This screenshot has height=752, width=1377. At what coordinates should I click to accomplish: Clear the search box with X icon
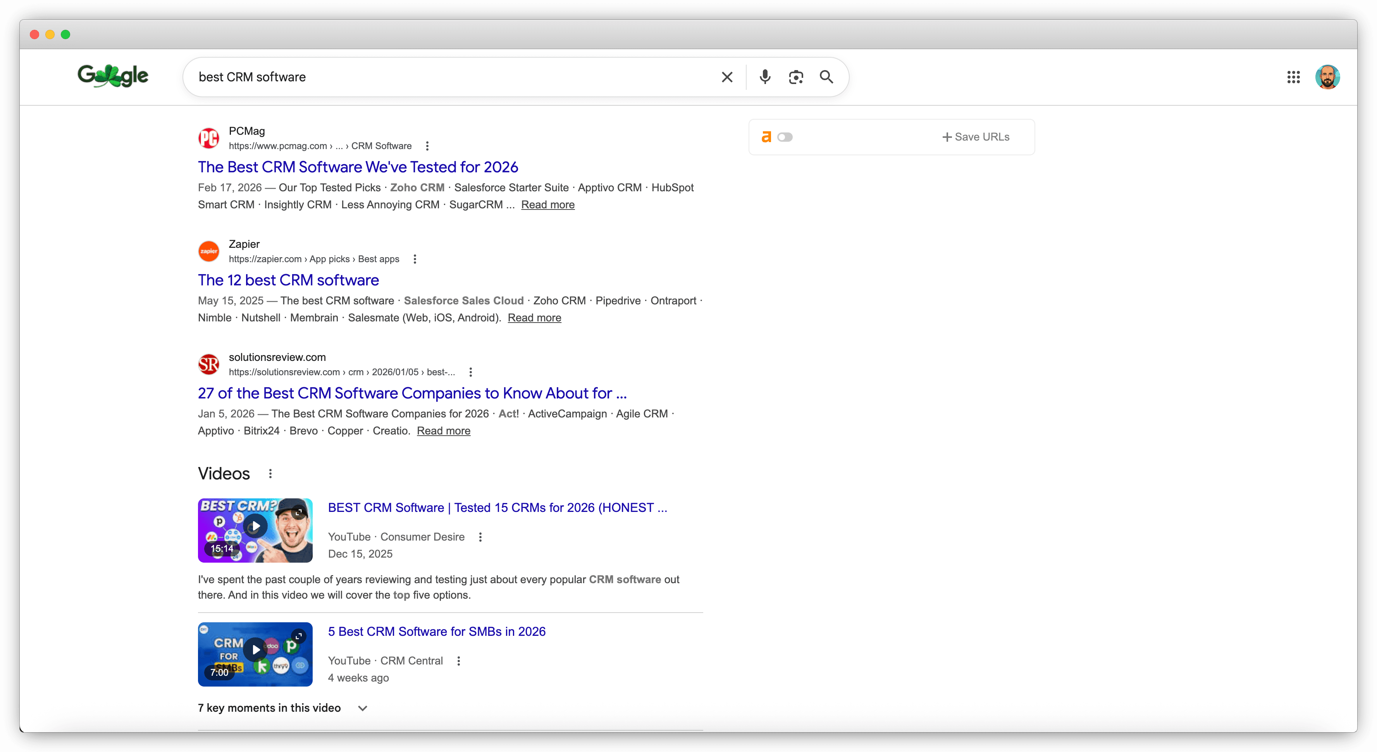[726, 77]
